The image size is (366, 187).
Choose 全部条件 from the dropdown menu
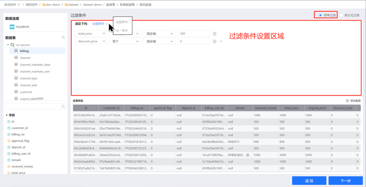point(122,22)
